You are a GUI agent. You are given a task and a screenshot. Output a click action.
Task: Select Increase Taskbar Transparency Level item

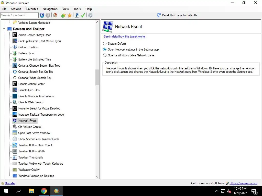tap(41, 115)
